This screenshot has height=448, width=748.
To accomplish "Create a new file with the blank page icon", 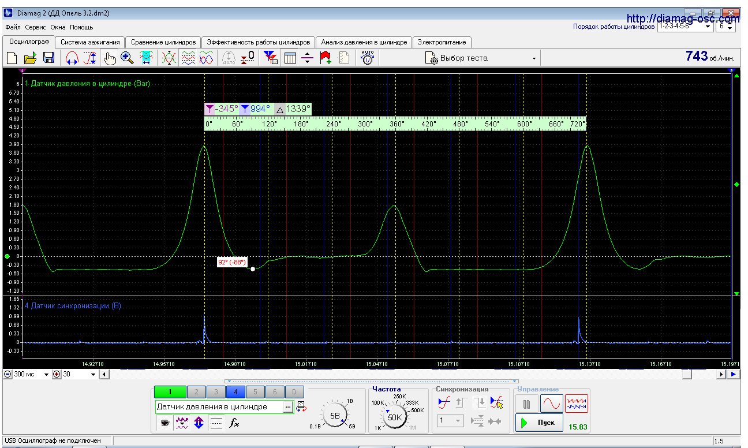I will pyautogui.click(x=12, y=58).
